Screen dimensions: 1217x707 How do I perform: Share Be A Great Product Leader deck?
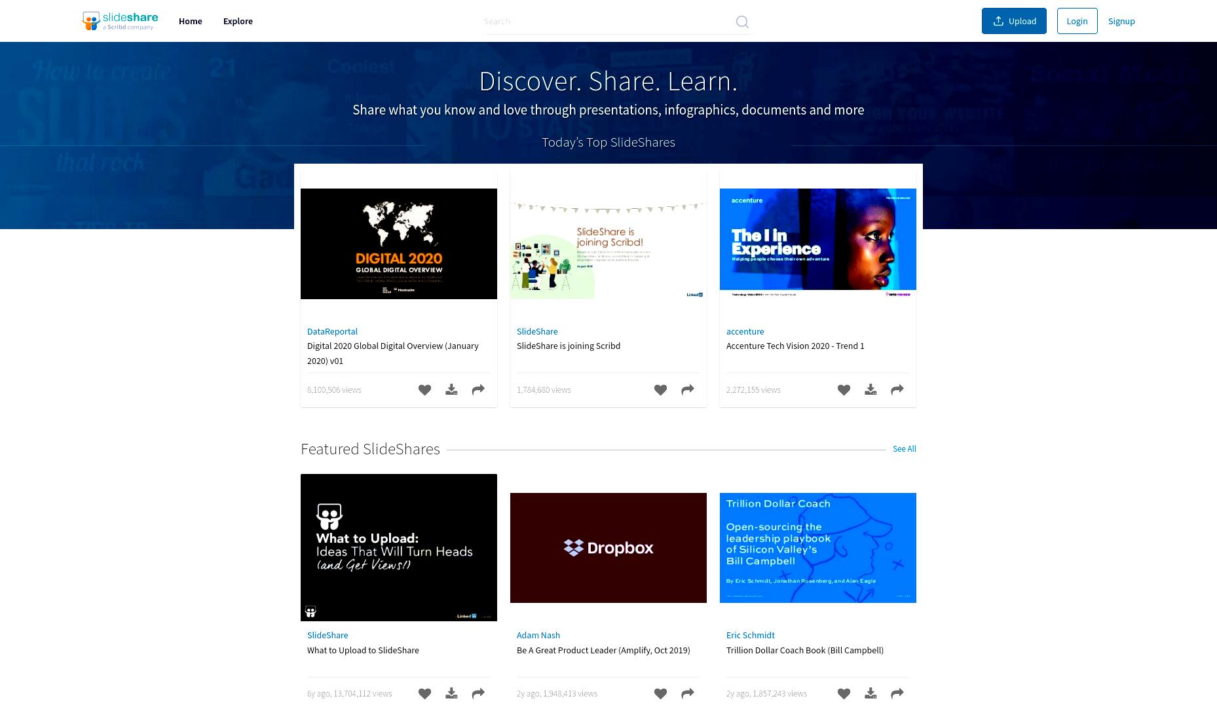(x=688, y=694)
